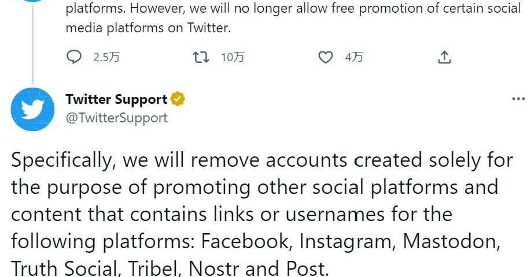Click the 10万 retweet count
This screenshot has height=277, width=531.
[x=233, y=57]
